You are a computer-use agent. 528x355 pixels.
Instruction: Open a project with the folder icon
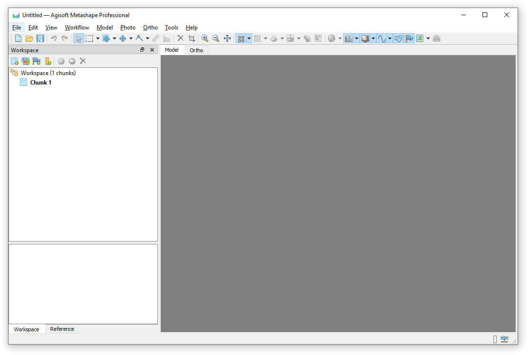[x=29, y=38]
